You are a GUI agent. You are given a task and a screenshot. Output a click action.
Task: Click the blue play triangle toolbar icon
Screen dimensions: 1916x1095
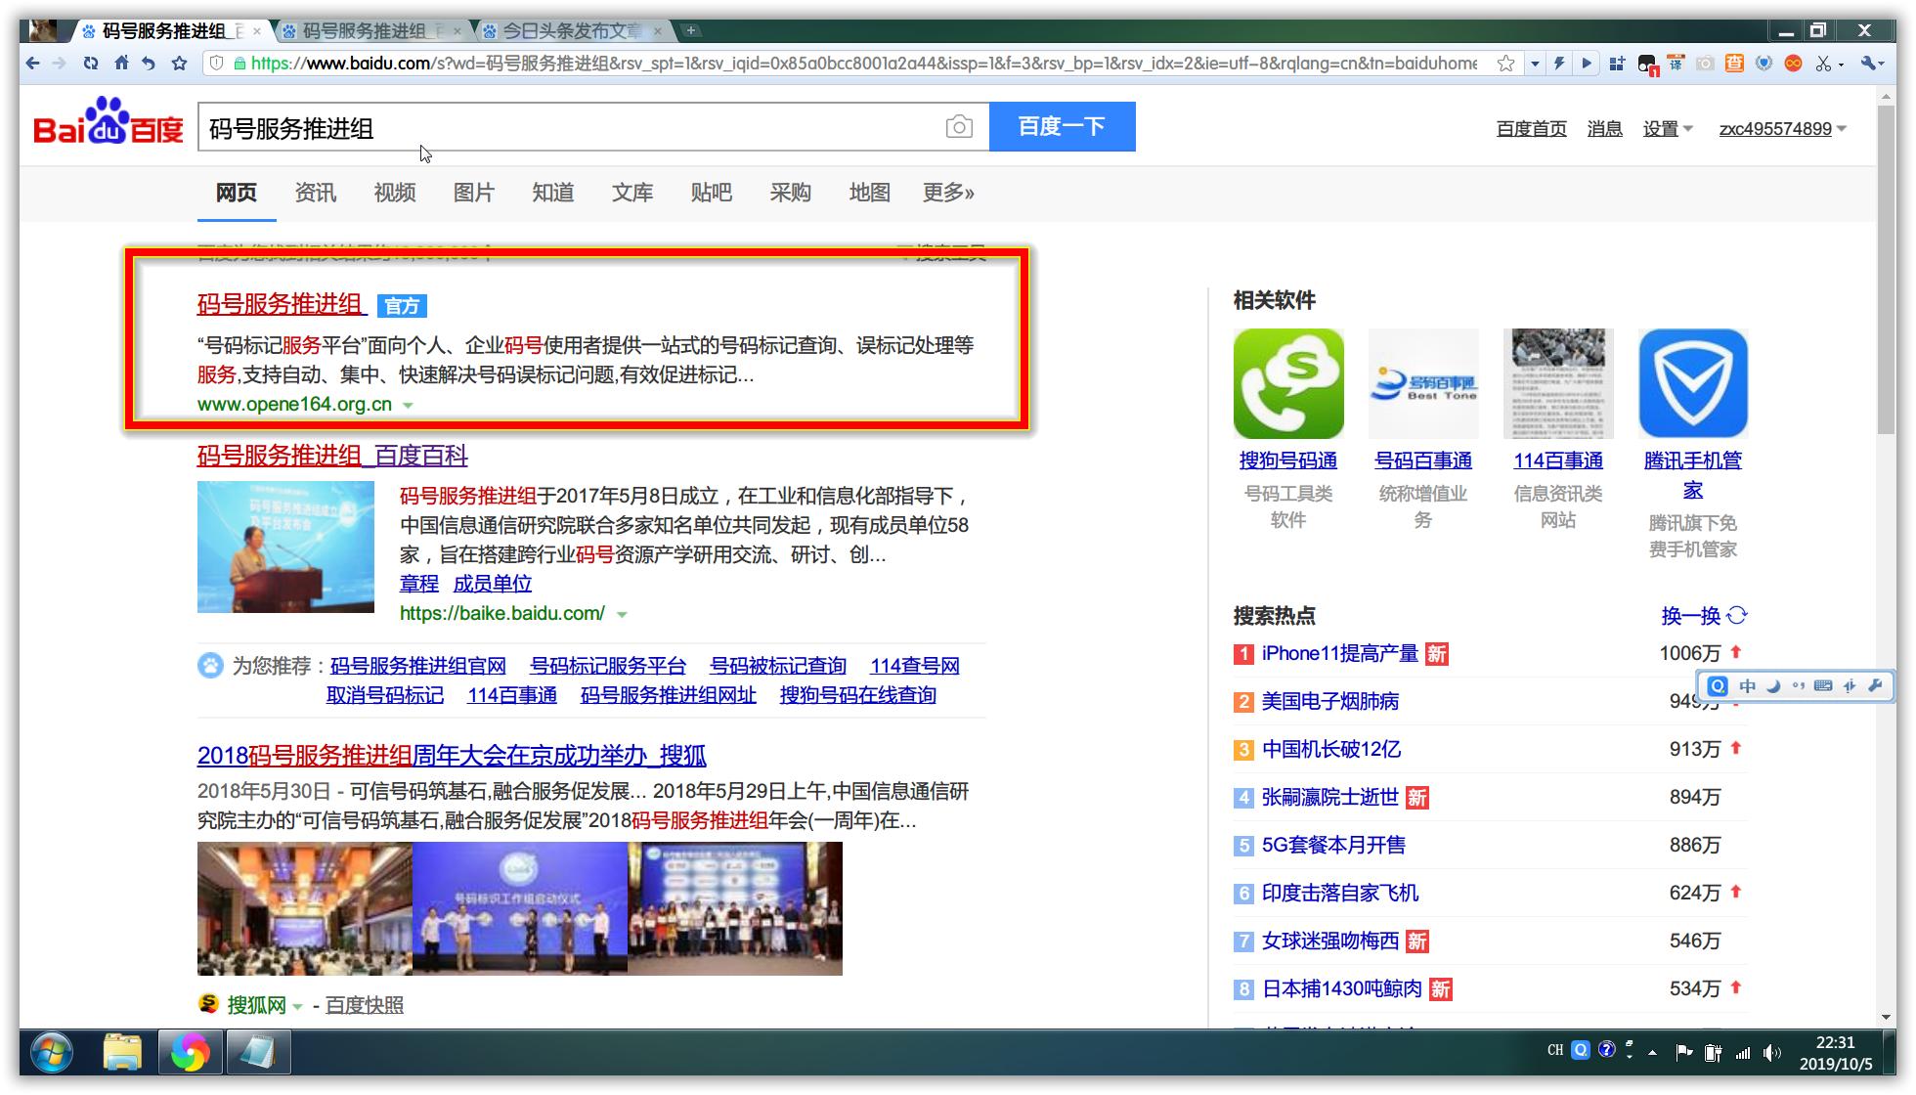tap(1586, 64)
